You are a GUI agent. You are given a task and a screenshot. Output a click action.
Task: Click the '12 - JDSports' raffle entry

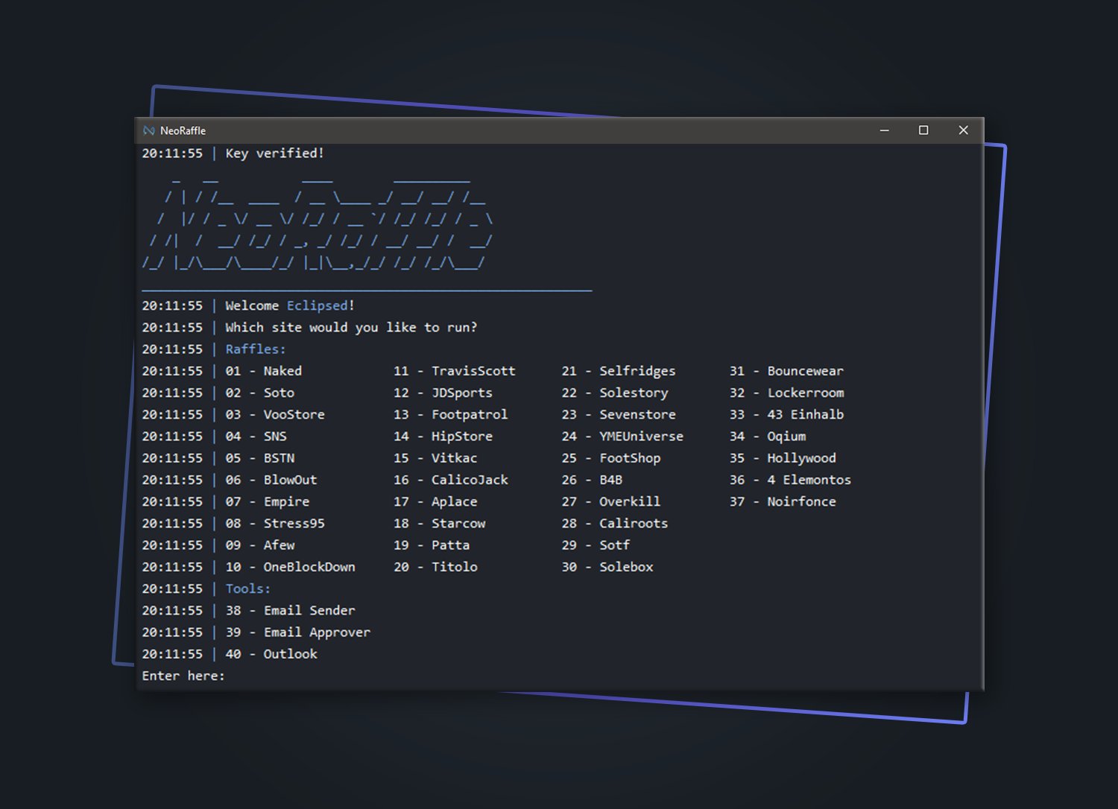pos(443,393)
